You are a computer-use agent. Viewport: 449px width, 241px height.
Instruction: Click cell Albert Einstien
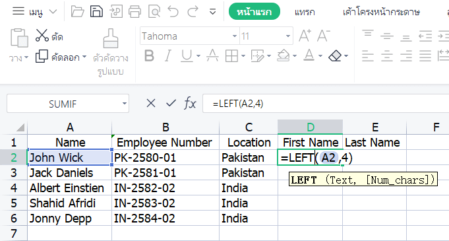[x=70, y=188]
